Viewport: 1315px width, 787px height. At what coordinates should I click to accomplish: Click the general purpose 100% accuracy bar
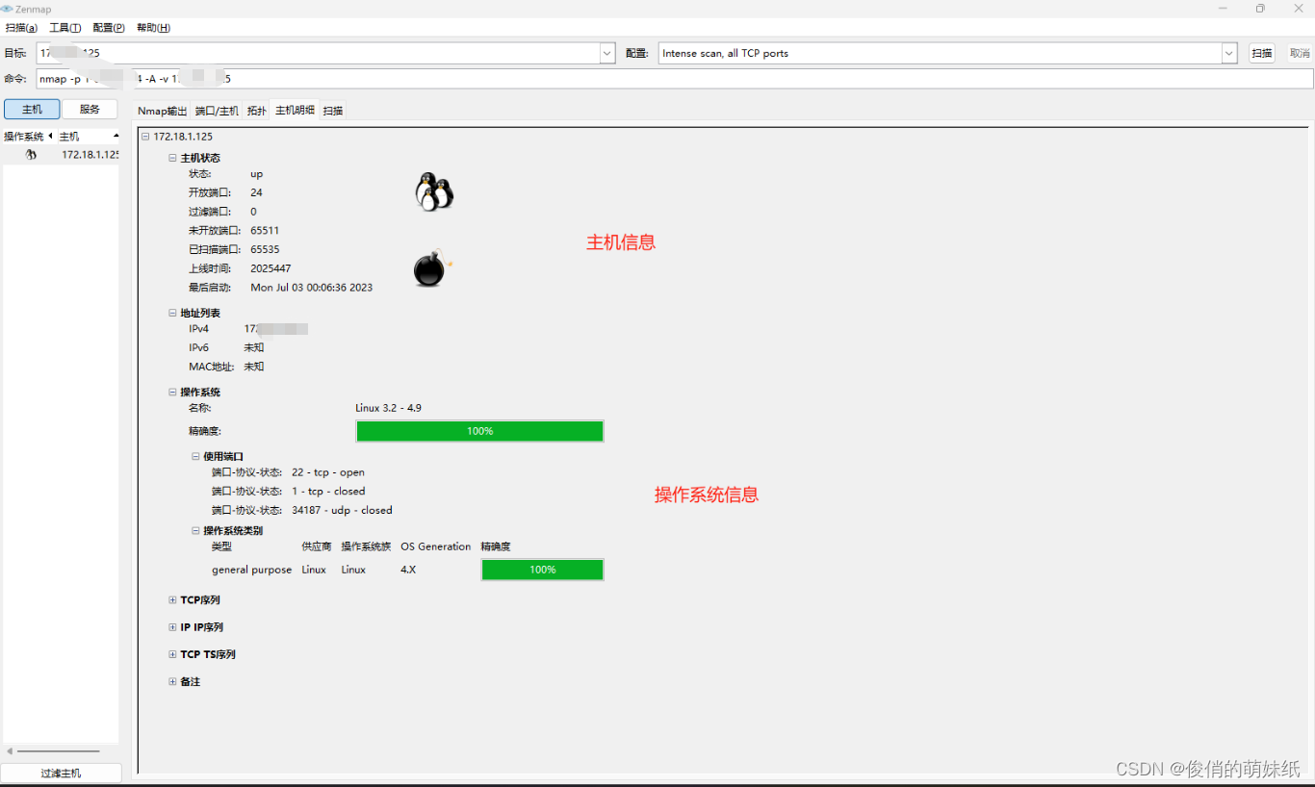tap(542, 570)
